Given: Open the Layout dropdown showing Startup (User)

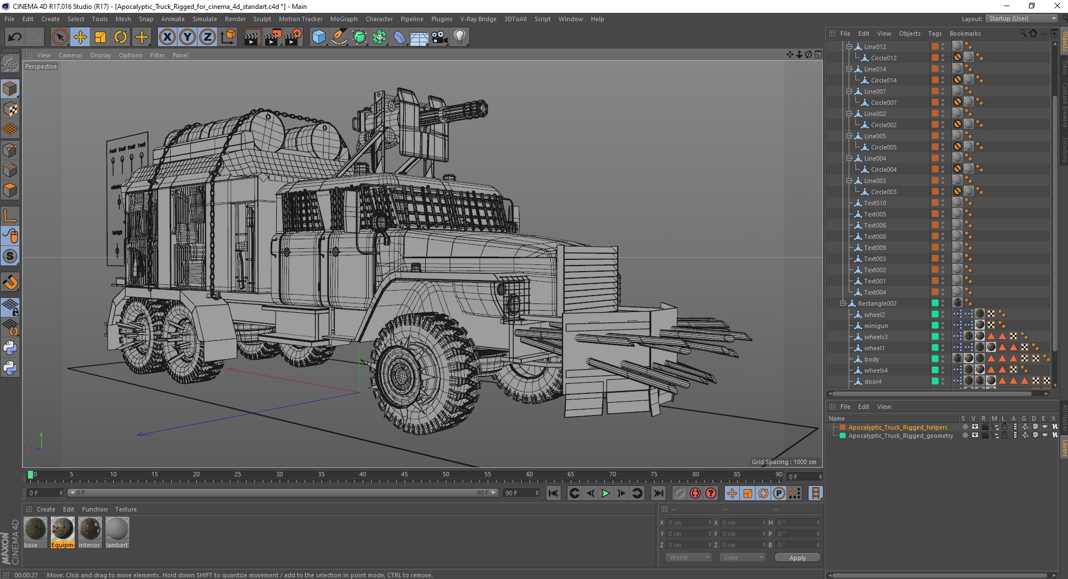Looking at the screenshot, I should (x=1022, y=18).
